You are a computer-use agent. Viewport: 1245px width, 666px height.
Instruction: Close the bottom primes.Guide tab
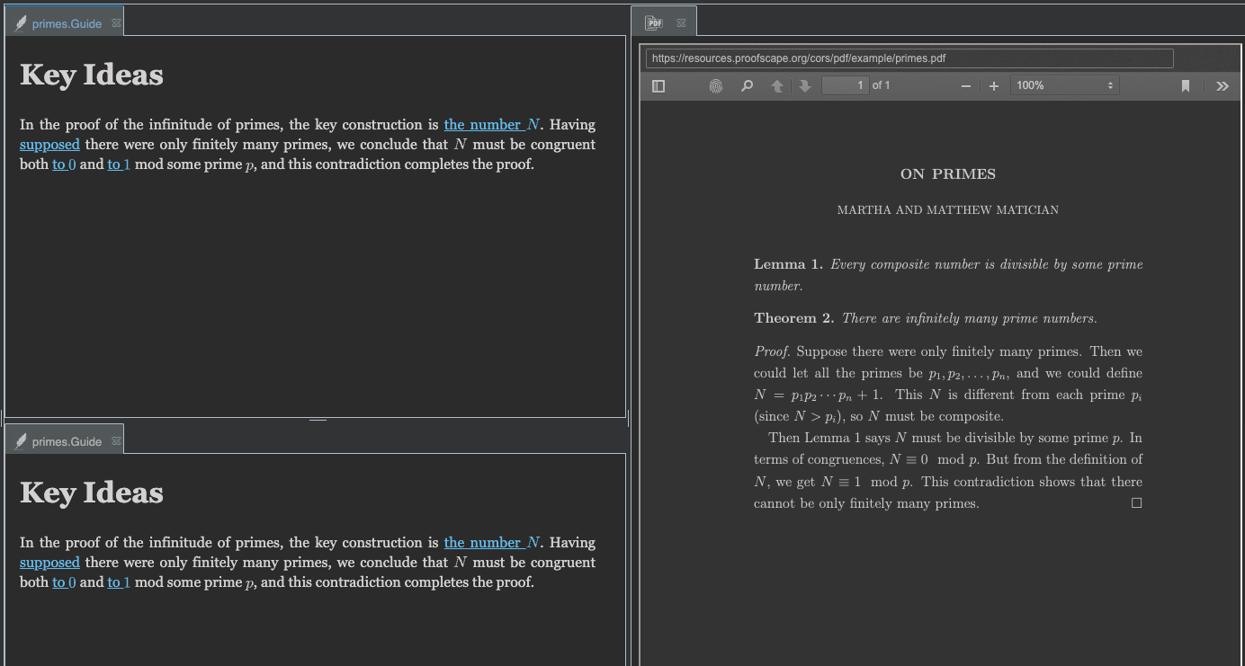coord(116,441)
